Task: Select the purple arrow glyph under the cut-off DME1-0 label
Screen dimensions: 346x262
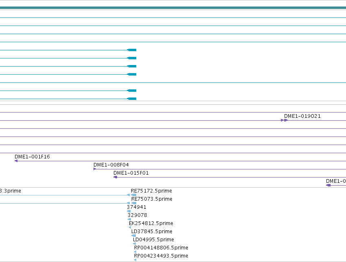Action: click(x=329, y=185)
